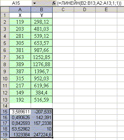Open the Name Box dropdown arrow
124x140 pixels.
[x=35, y=3]
